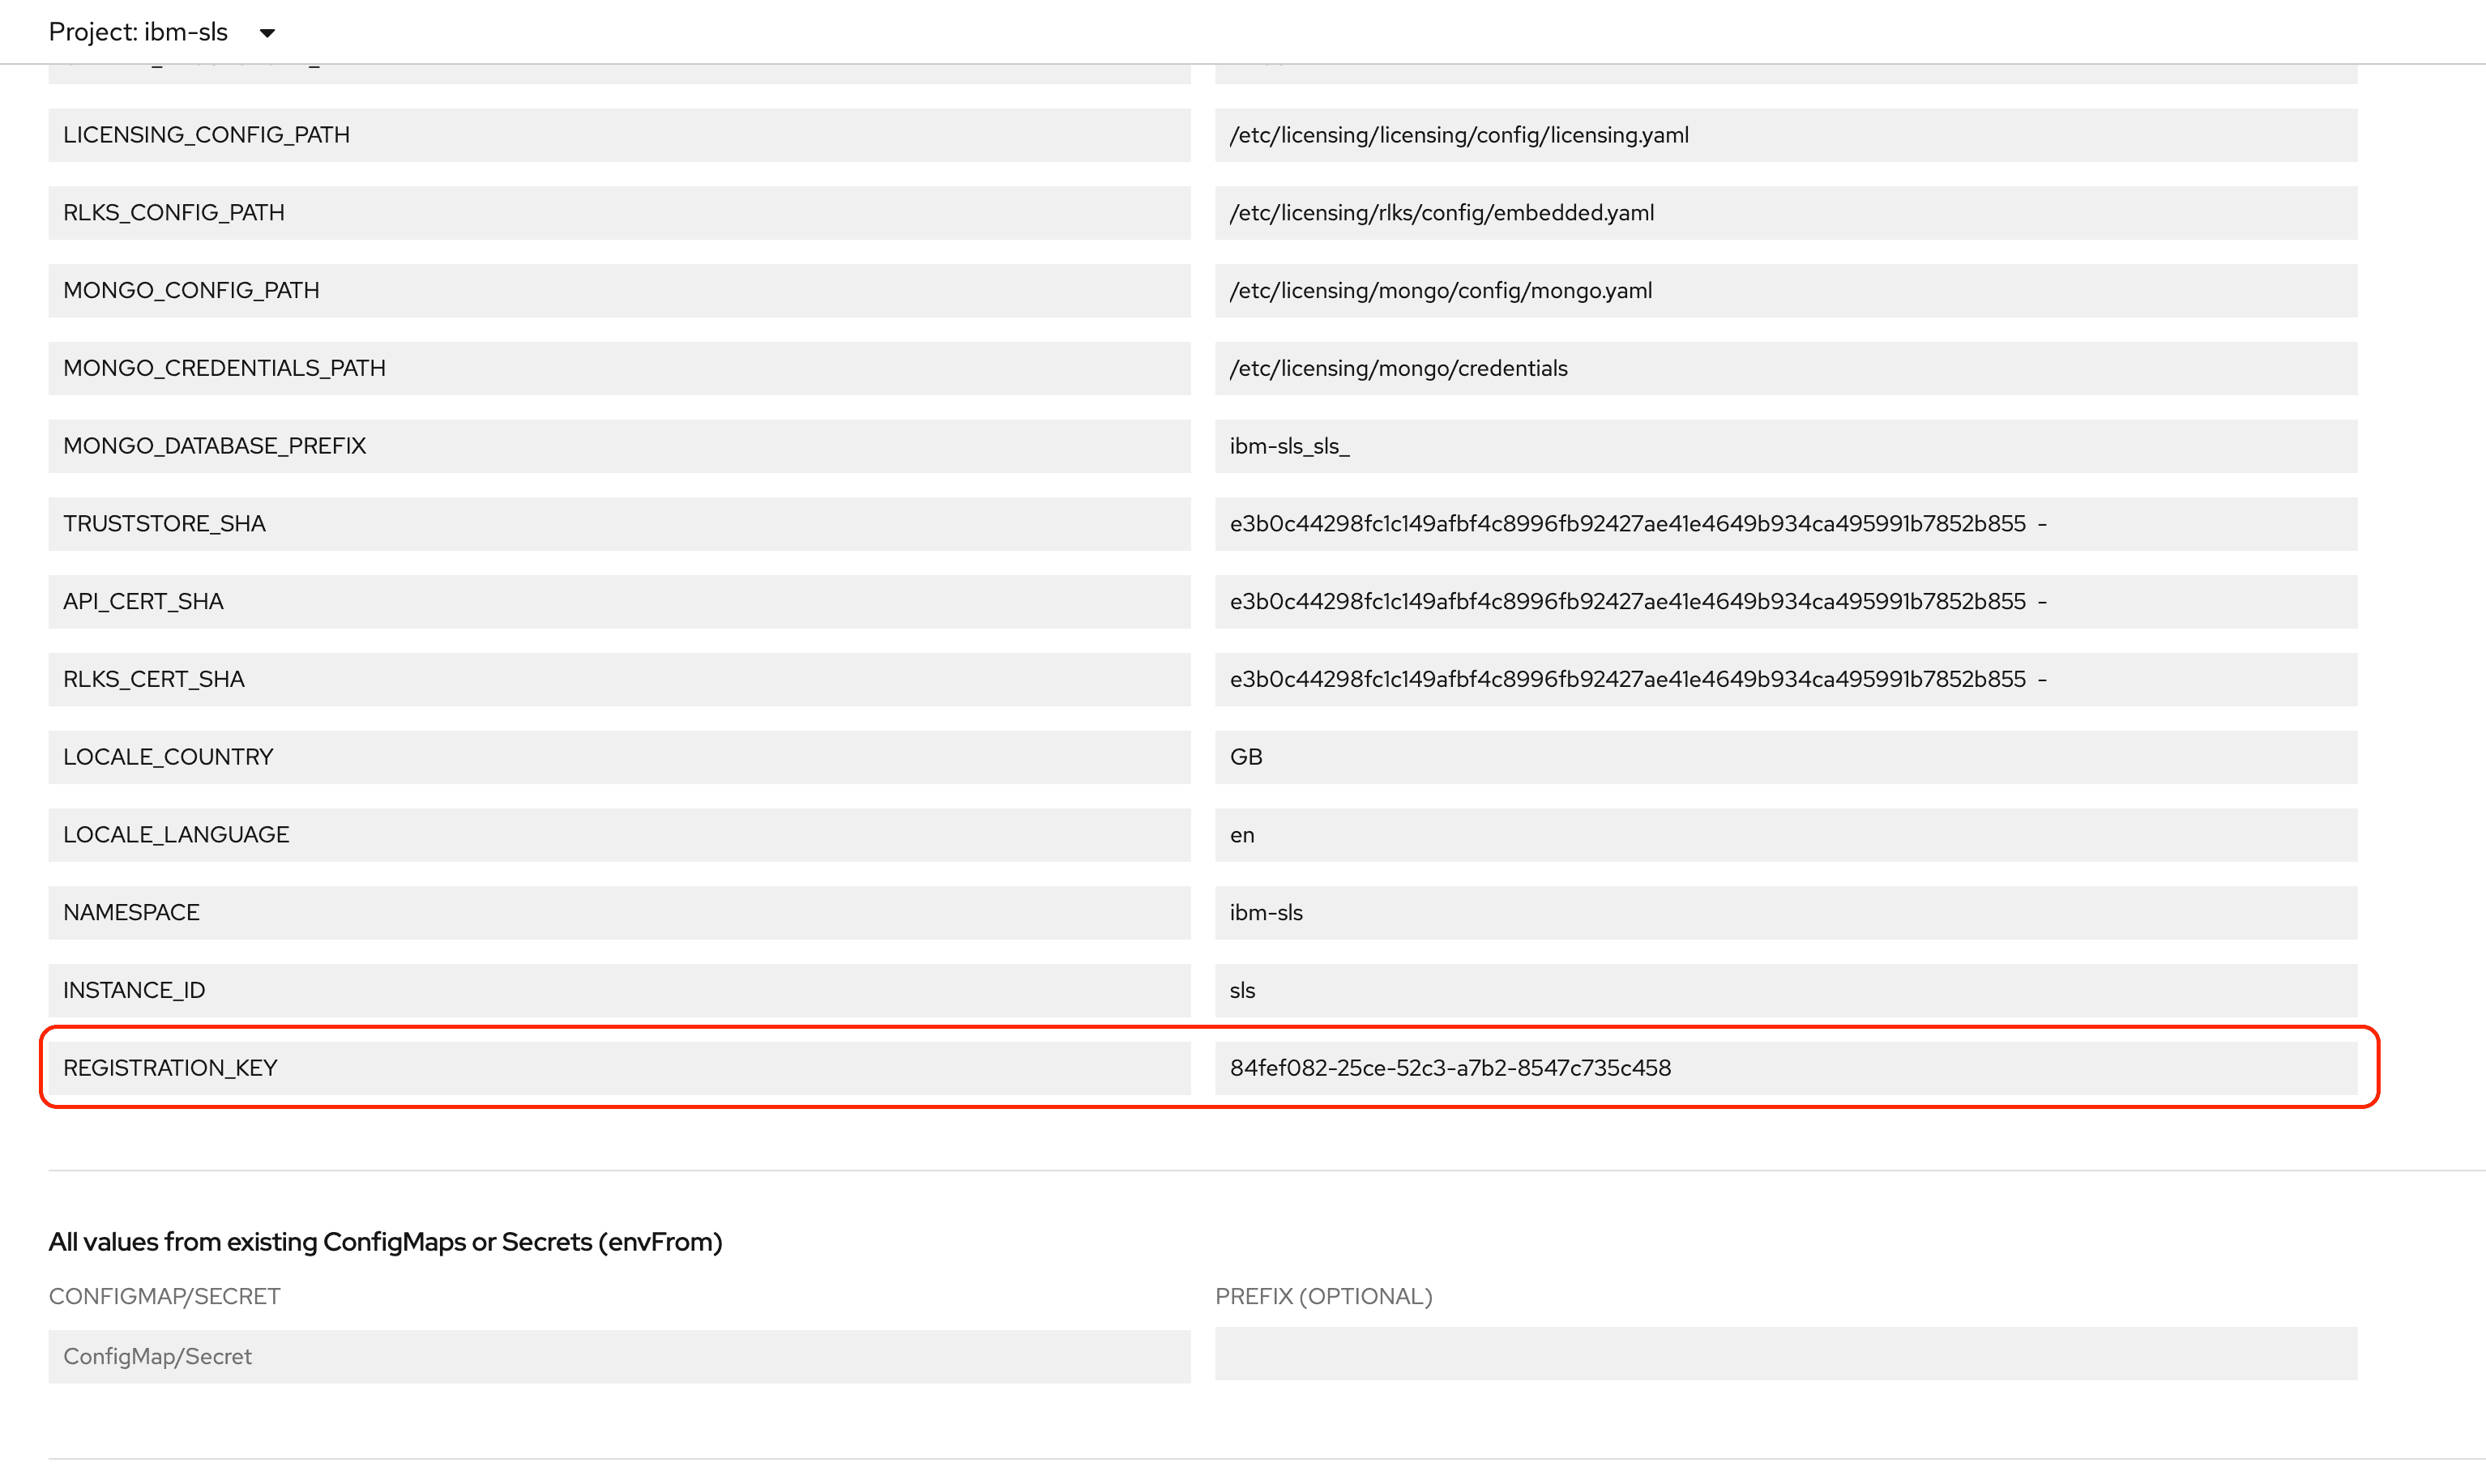Click the MONGO_CONFIG_PATH name field

click(618, 291)
